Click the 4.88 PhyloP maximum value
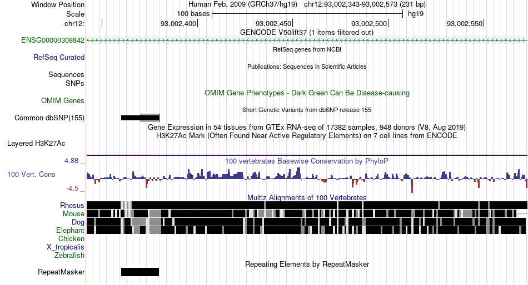The height and width of the screenshot is (285, 528). pyautogui.click(x=71, y=161)
